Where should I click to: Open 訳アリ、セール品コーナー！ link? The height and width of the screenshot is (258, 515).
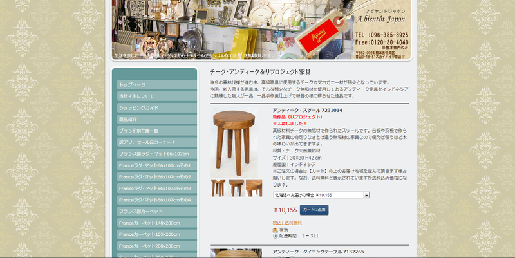[x=157, y=142]
